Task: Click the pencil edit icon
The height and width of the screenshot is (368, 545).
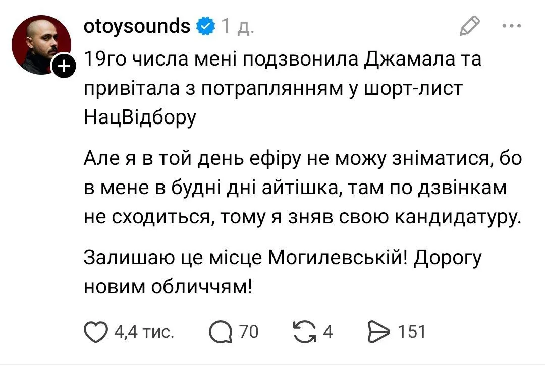Action: click(469, 26)
